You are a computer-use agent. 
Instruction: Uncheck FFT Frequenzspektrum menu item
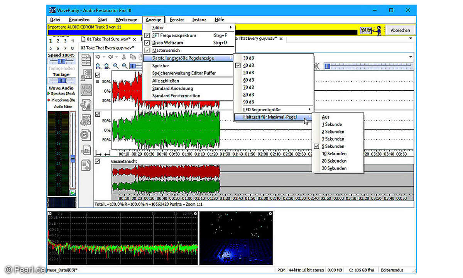point(188,35)
